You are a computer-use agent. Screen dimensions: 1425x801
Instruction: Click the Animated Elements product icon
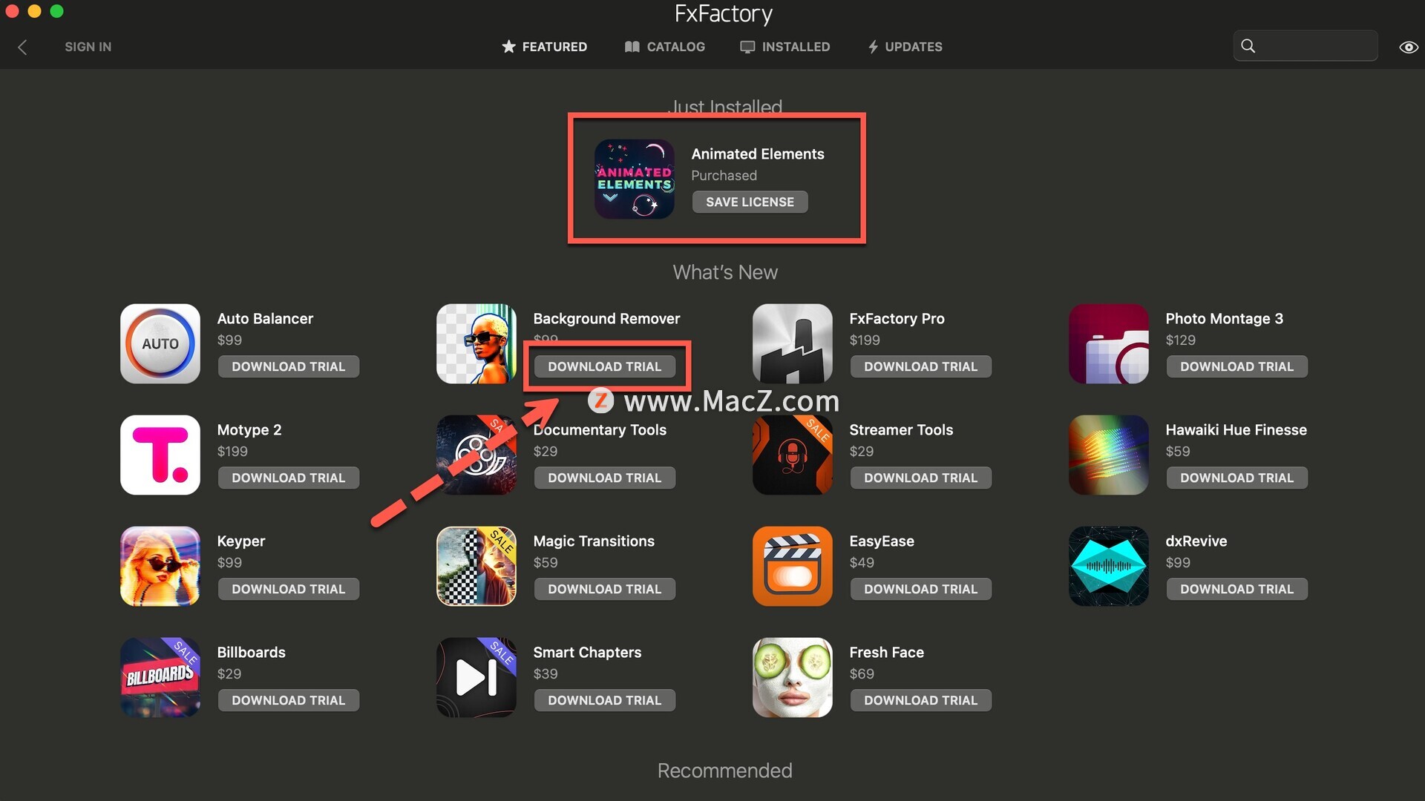[x=635, y=179]
